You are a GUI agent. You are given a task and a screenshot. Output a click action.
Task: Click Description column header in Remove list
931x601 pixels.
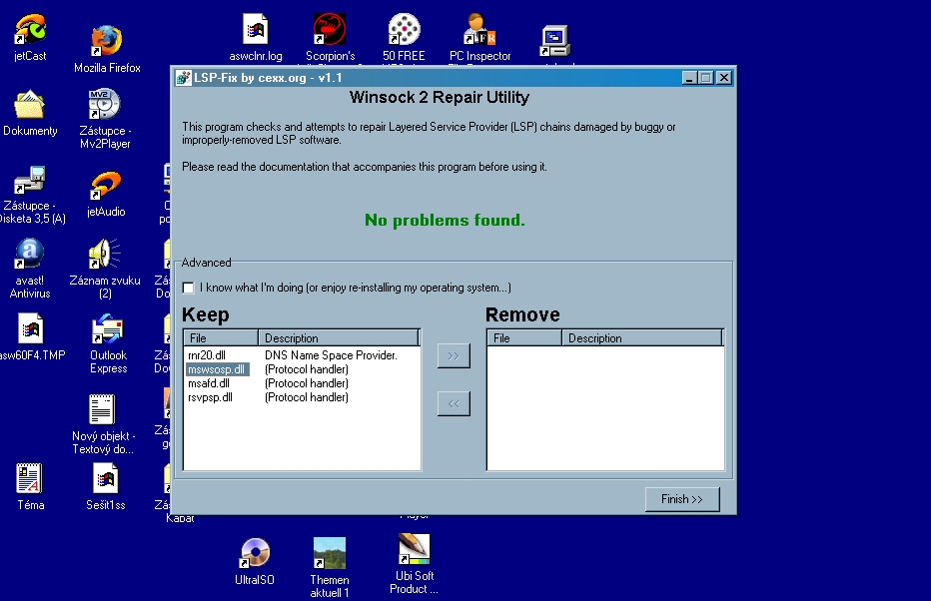(642, 338)
